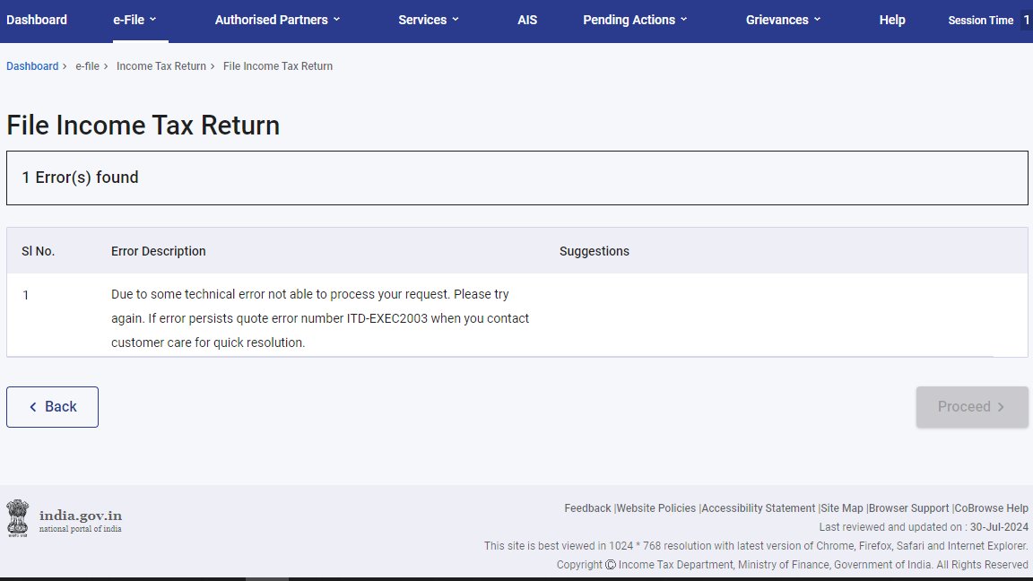Viewport: 1033px width, 581px height.
Task: Open the Browser Support footer link
Action: [x=909, y=508]
